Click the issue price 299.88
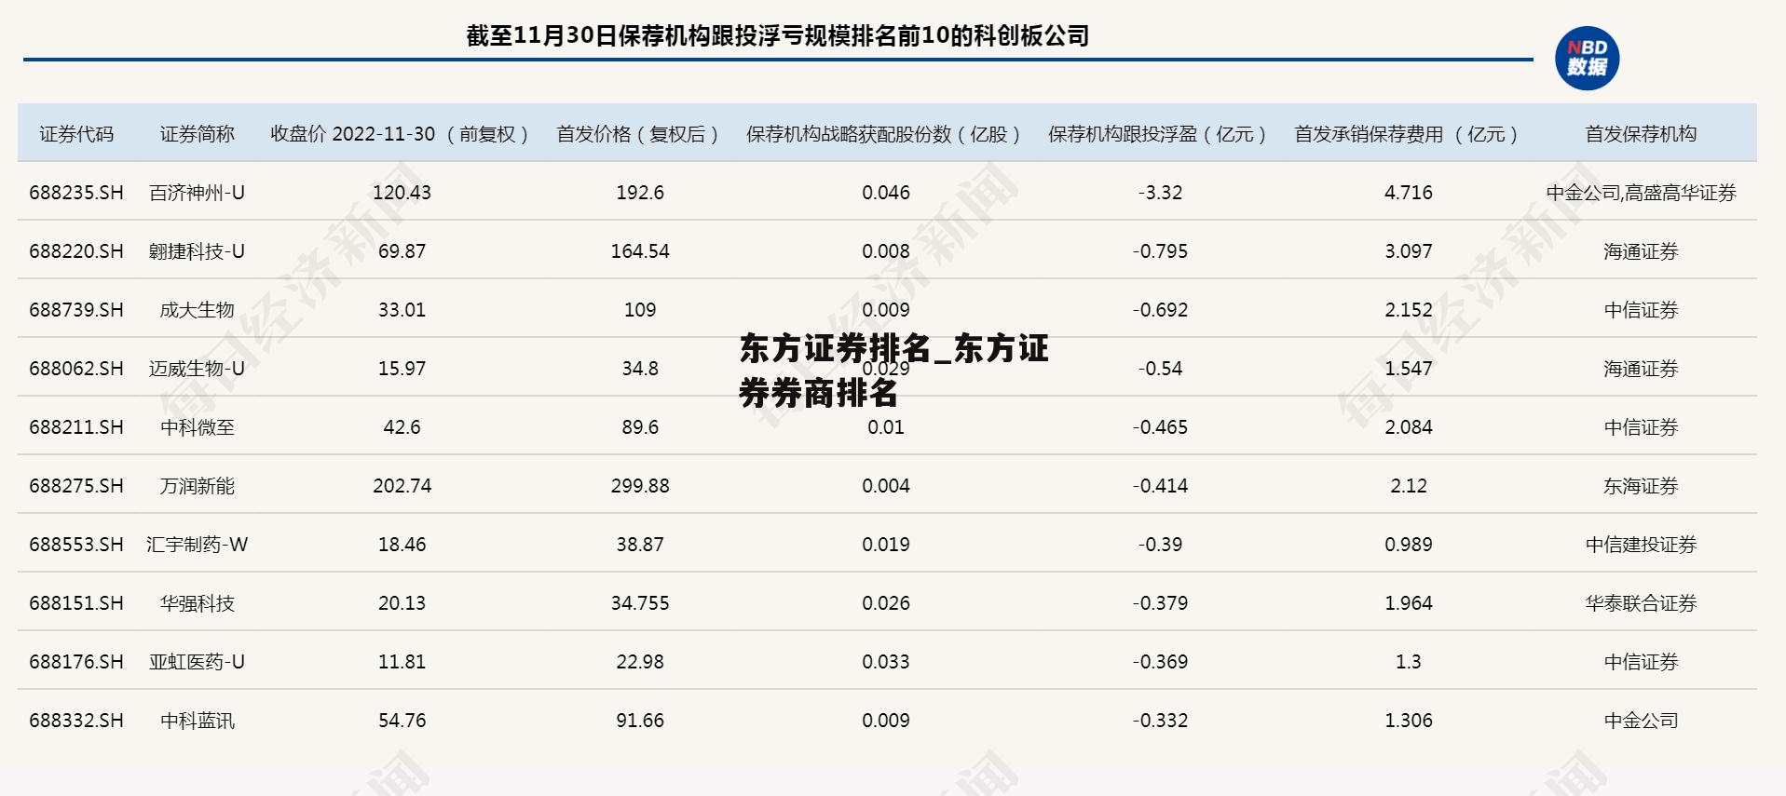 click(640, 486)
